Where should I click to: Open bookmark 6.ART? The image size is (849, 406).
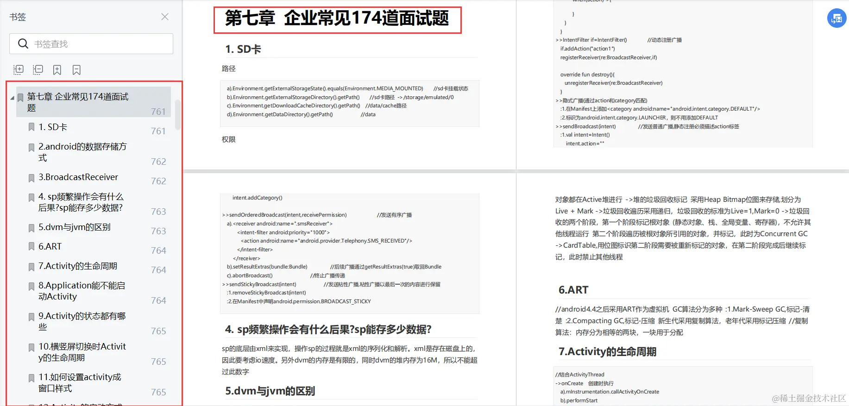(x=50, y=246)
